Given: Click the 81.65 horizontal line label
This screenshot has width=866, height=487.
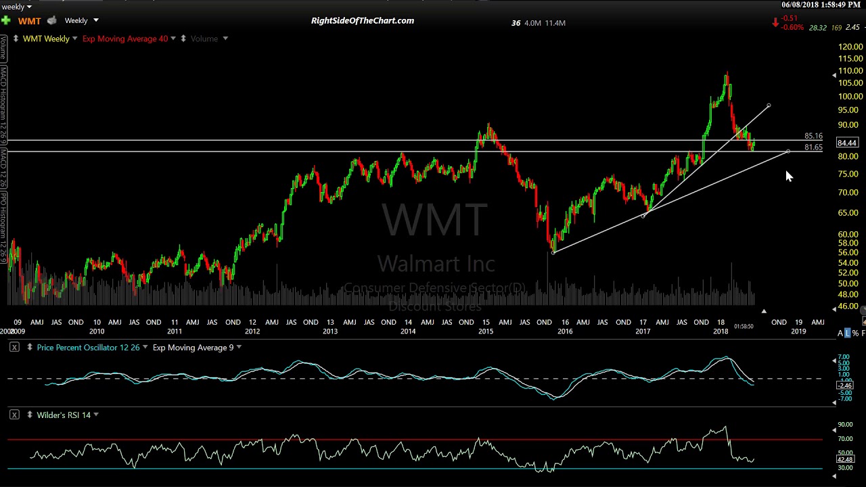Looking at the screenshot, I should (813, 147).
